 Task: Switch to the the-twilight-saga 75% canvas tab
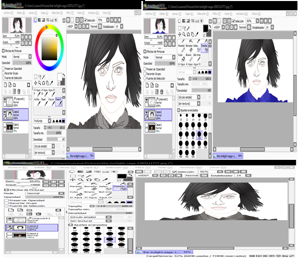80,156
